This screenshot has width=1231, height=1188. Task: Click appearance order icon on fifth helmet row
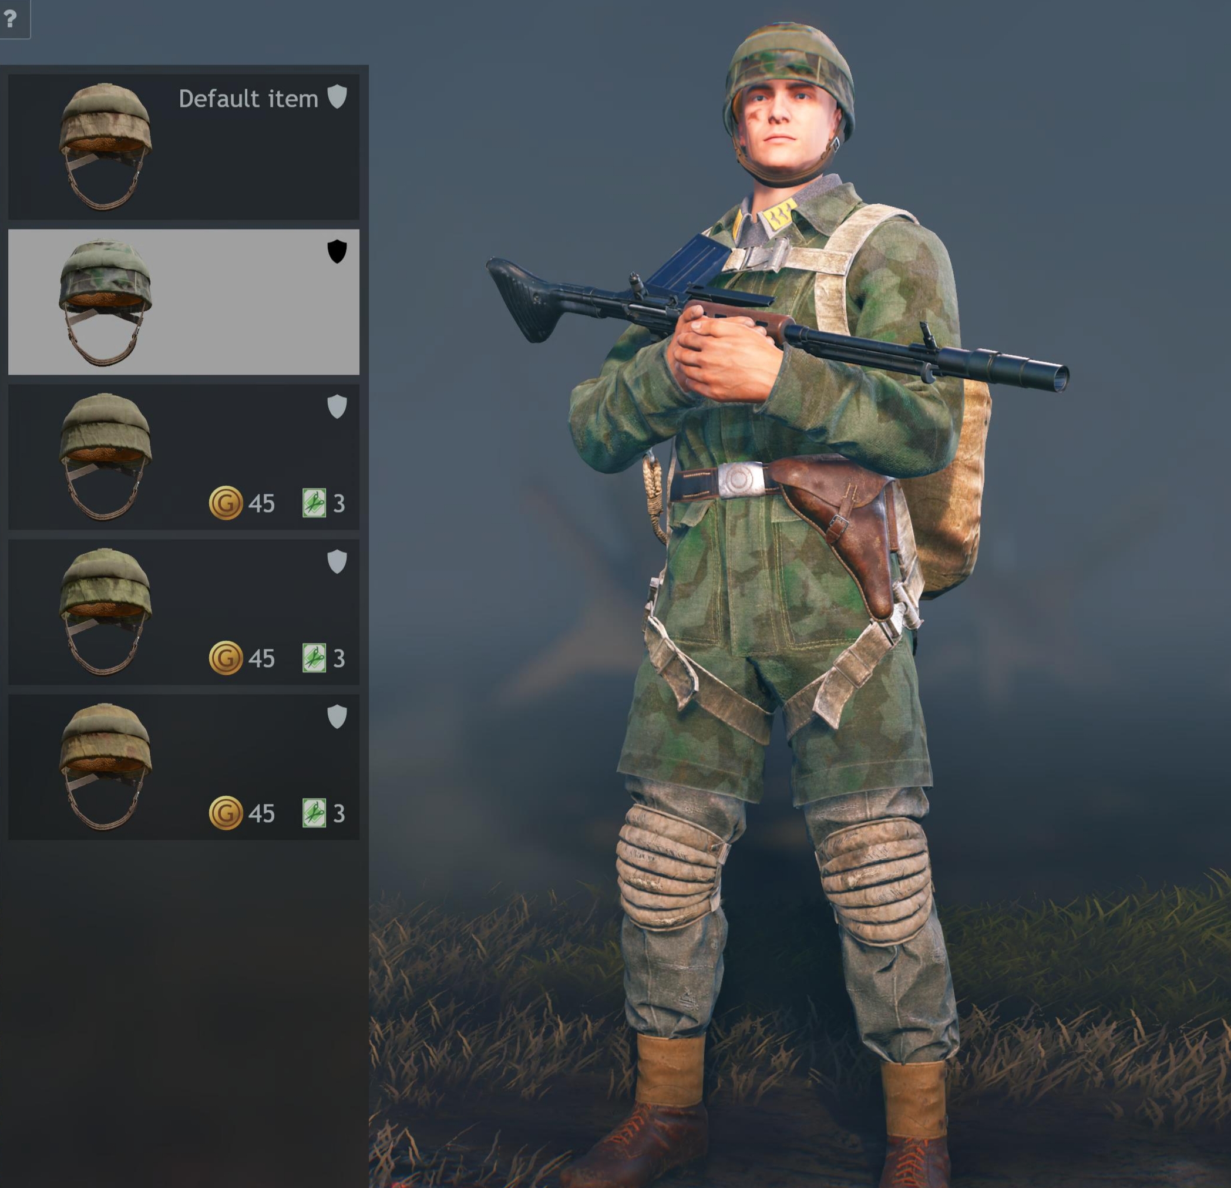314,813
